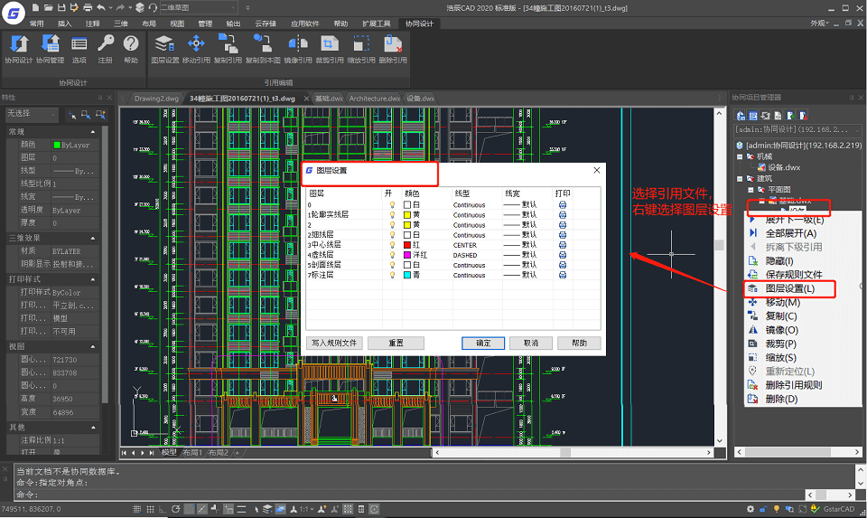Select 设备.dwx in the project tree
Screen dimensions: 867x518
[784, 167]
